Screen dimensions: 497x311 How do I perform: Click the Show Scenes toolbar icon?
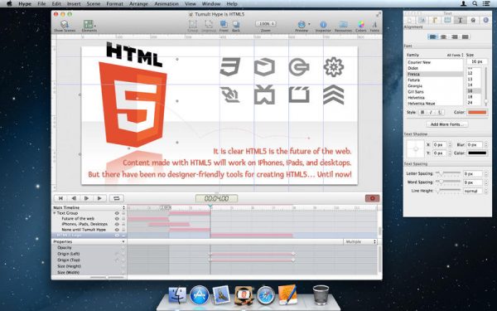65,24
